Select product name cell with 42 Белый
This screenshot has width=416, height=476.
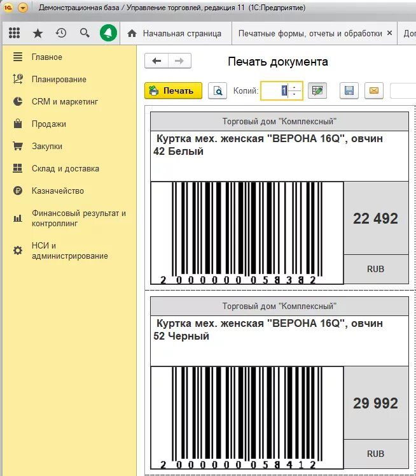point(279,156)
